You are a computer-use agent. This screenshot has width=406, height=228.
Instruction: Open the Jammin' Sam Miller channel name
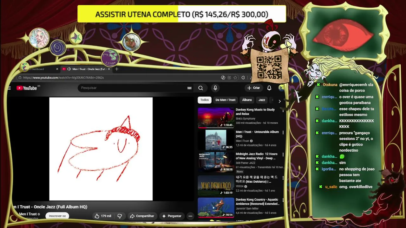[247, 209]
